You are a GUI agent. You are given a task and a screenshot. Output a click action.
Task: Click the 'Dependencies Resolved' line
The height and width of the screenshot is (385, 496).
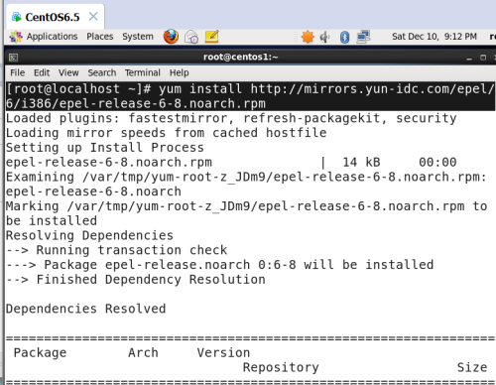[x=85, y=309]
